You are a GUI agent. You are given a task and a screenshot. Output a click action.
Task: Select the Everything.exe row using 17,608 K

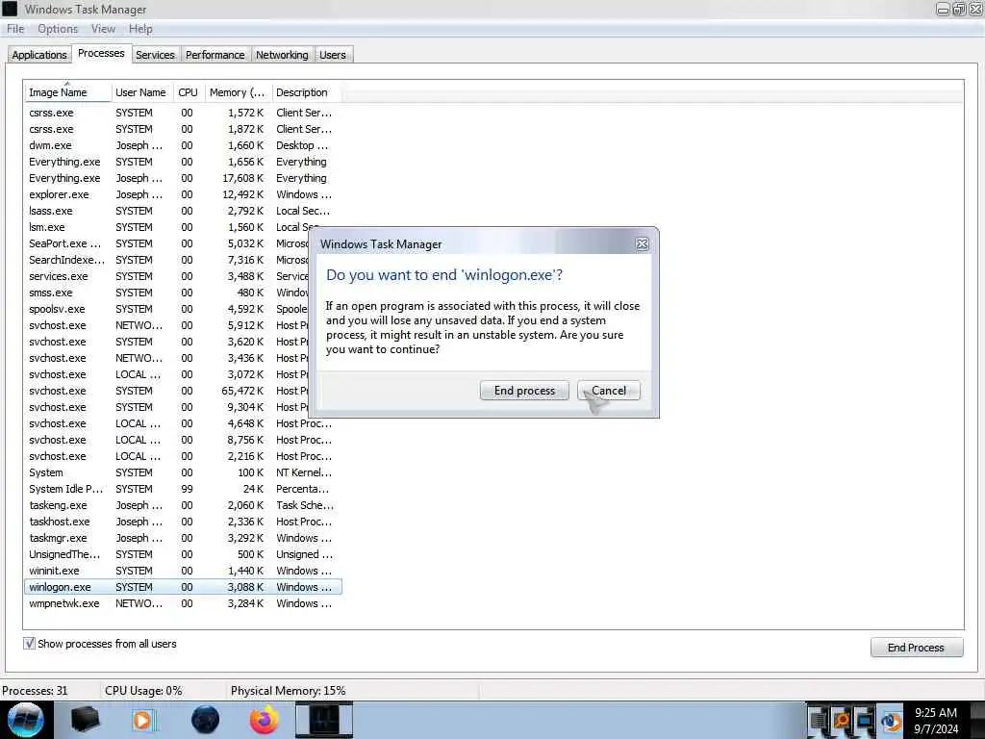click(x=183, y=178)
